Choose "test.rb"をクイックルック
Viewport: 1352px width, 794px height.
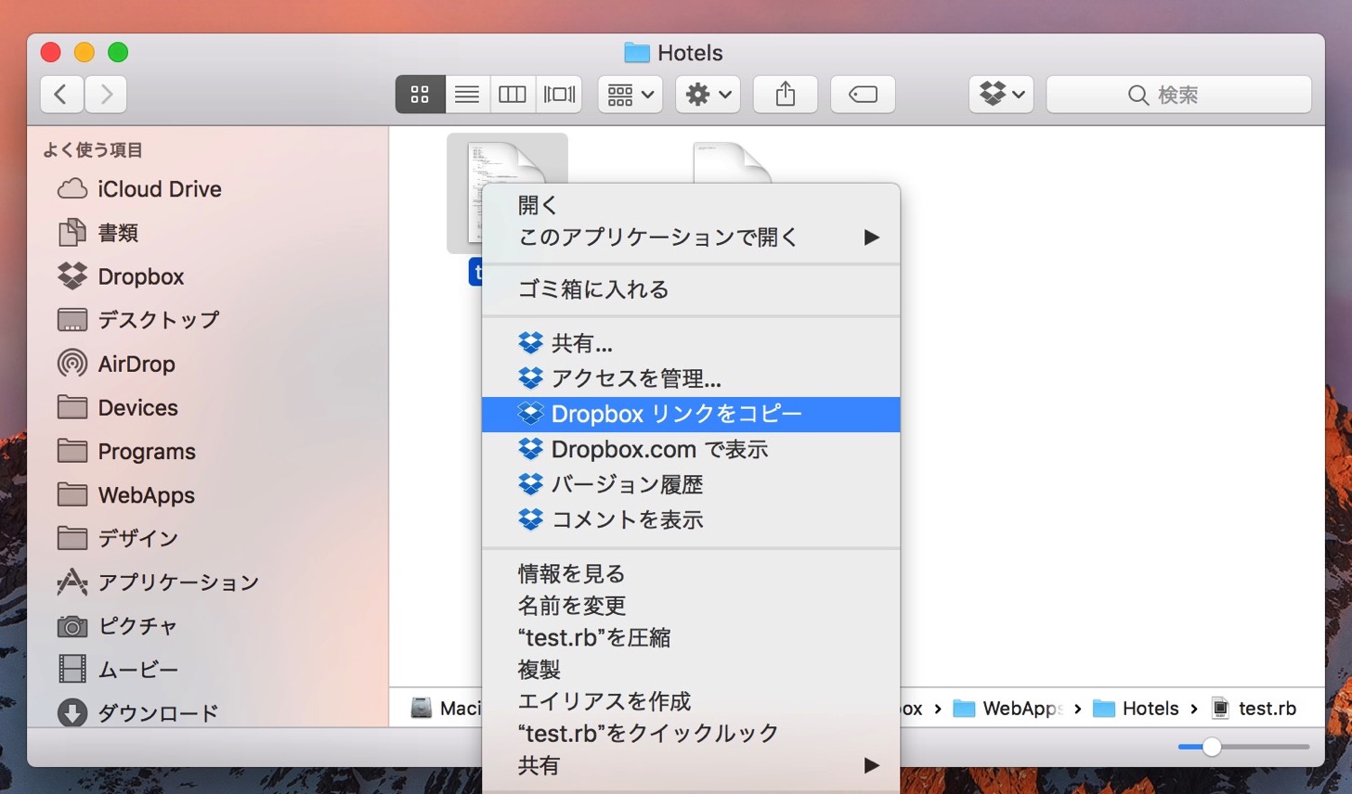[x=691, y=733]
